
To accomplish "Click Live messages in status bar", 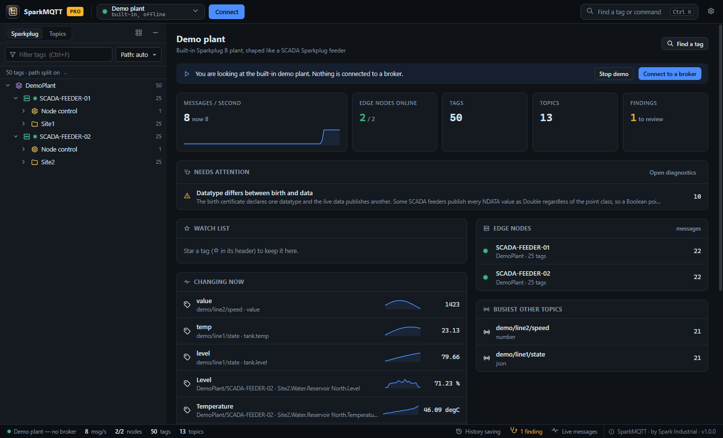I will [575, 432].
